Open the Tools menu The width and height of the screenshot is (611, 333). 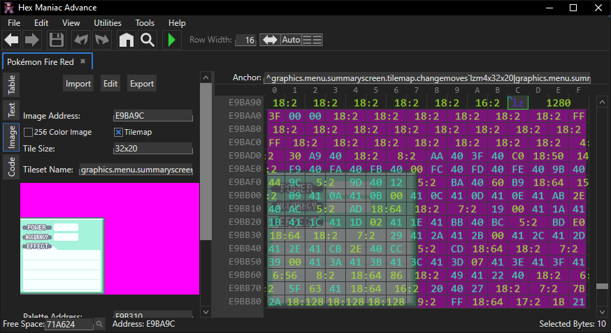point(145,23)
